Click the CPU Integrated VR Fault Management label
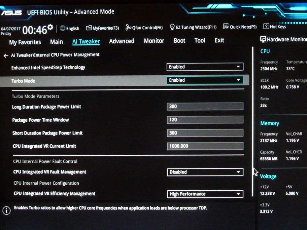This screenshot has width=307, height=230. [50, 172]
